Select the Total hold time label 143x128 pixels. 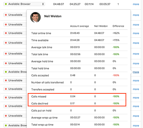click(x=40, y=69)
